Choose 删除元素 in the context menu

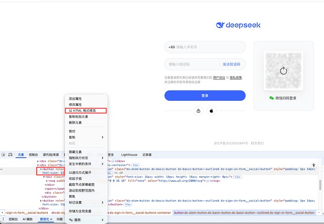click(75, 122)
